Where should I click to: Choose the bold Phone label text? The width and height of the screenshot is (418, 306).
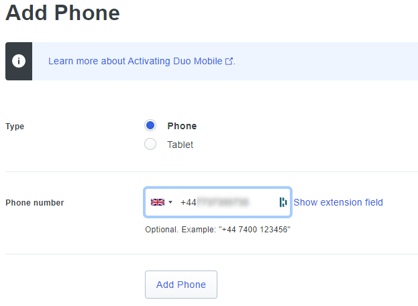coord(182,126)
